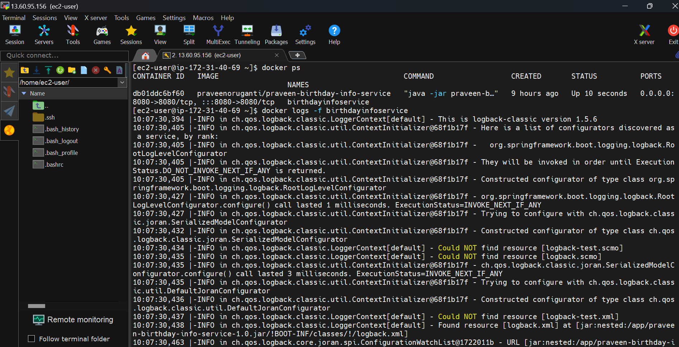Open the Tools knife sidebar tab
This screenshot has width=679, height=347.
coord(9,92)
